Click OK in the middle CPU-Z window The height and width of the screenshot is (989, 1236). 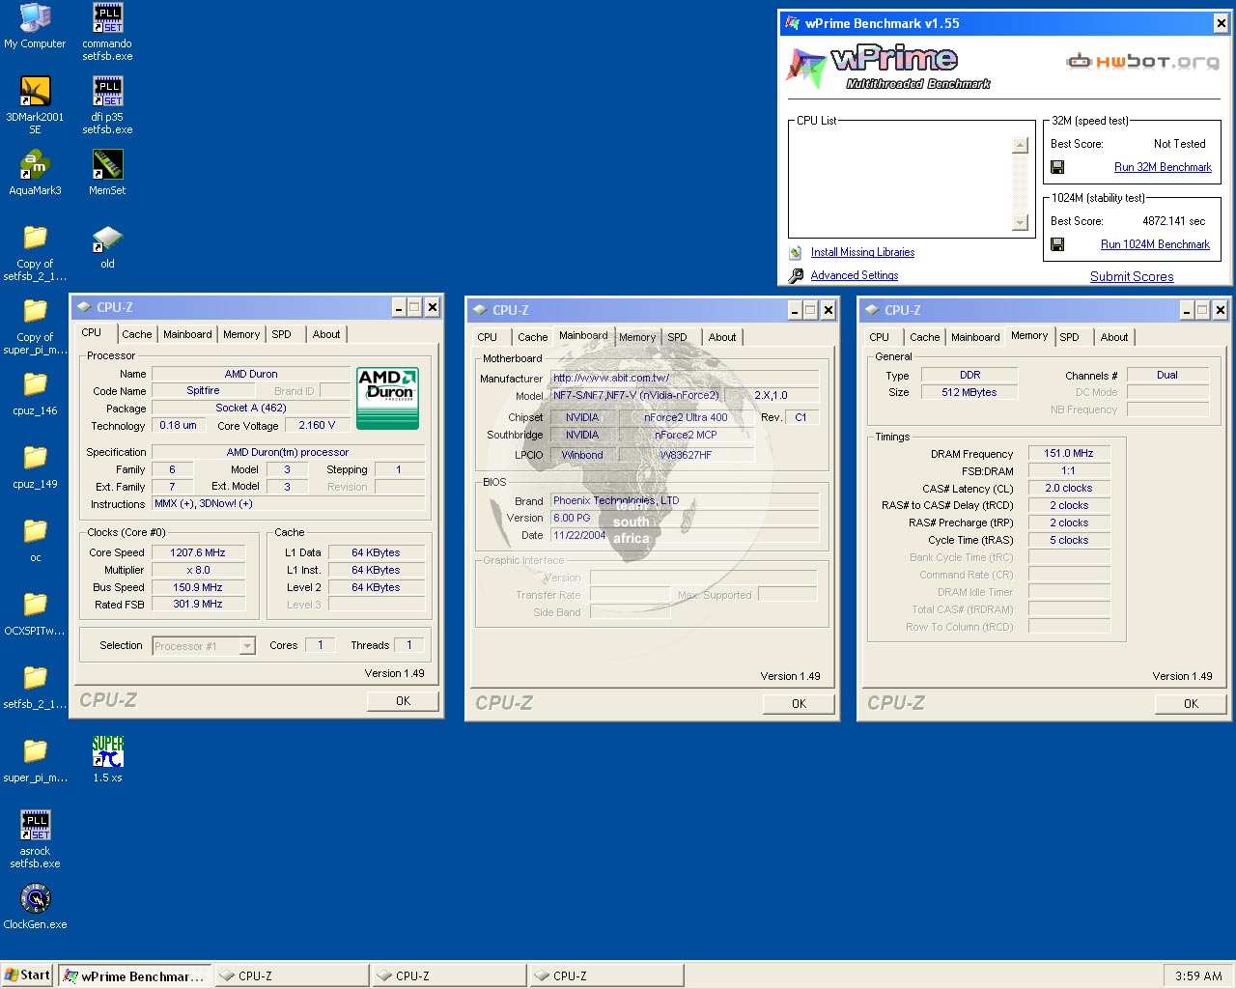pos(799,704)
